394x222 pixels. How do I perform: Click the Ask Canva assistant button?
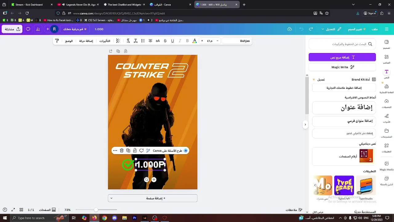pos(170,151)
